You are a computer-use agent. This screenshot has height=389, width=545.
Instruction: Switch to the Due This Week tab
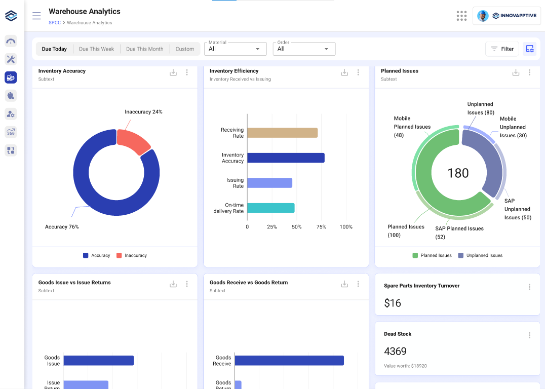(98, 49)
